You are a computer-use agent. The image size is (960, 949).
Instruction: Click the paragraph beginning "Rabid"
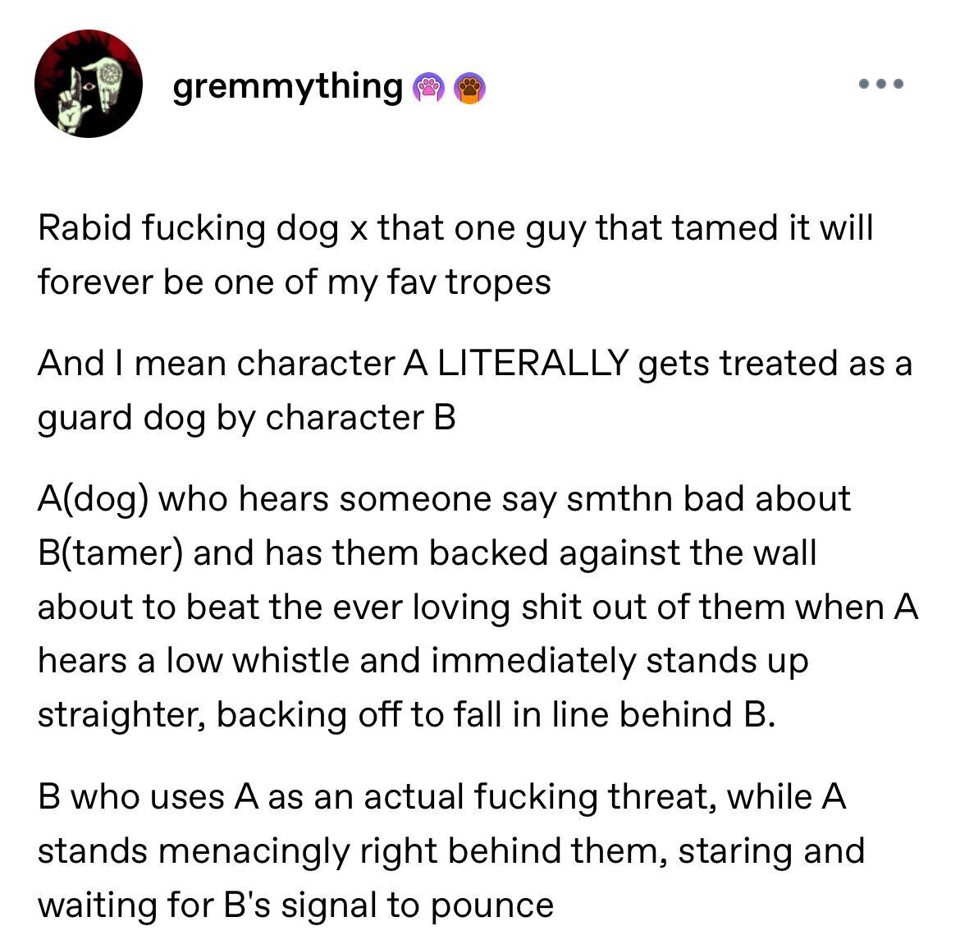(x=455, y=254)
